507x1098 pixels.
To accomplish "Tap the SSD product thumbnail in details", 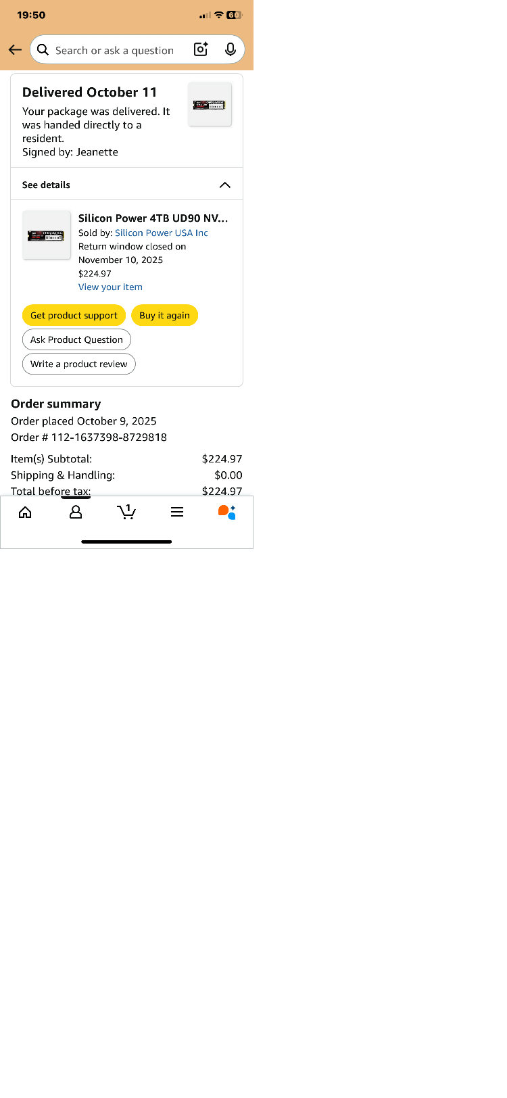I will click(46, 235).
